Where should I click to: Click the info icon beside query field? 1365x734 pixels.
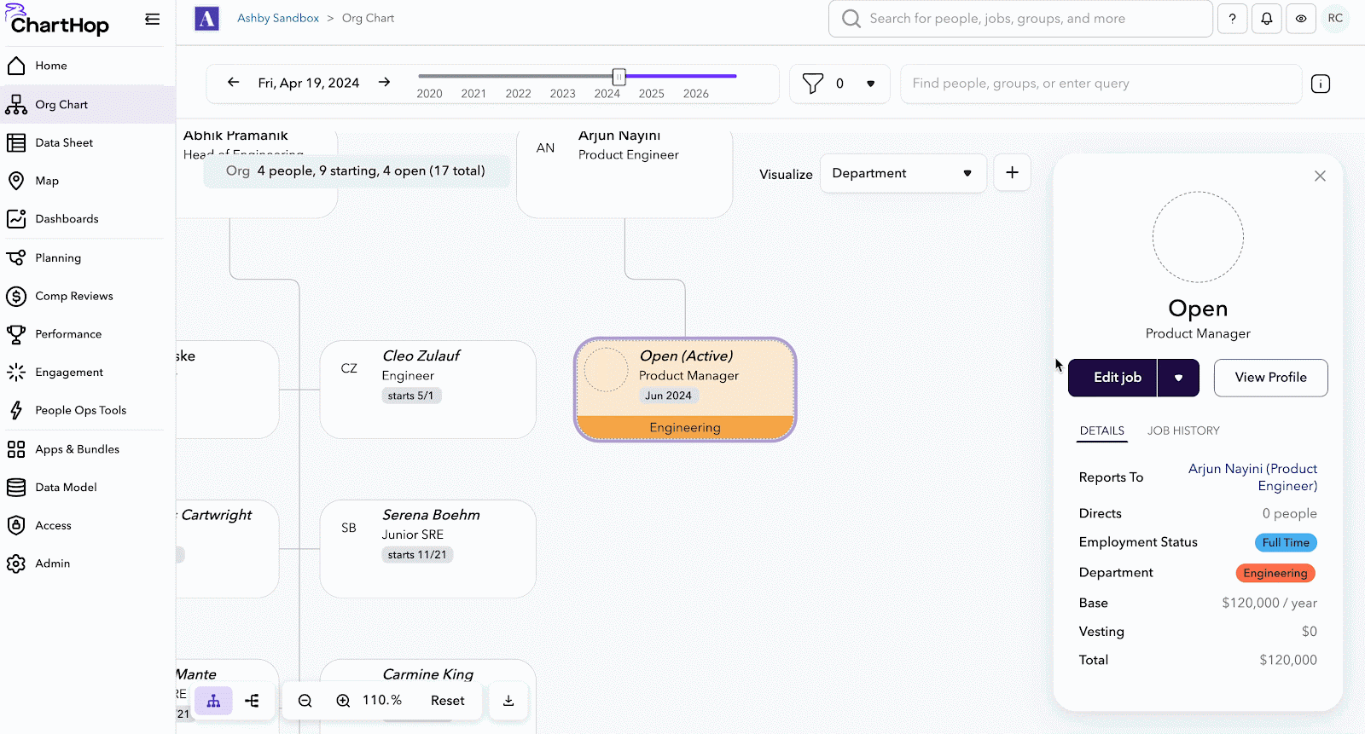coord(1321,84)
